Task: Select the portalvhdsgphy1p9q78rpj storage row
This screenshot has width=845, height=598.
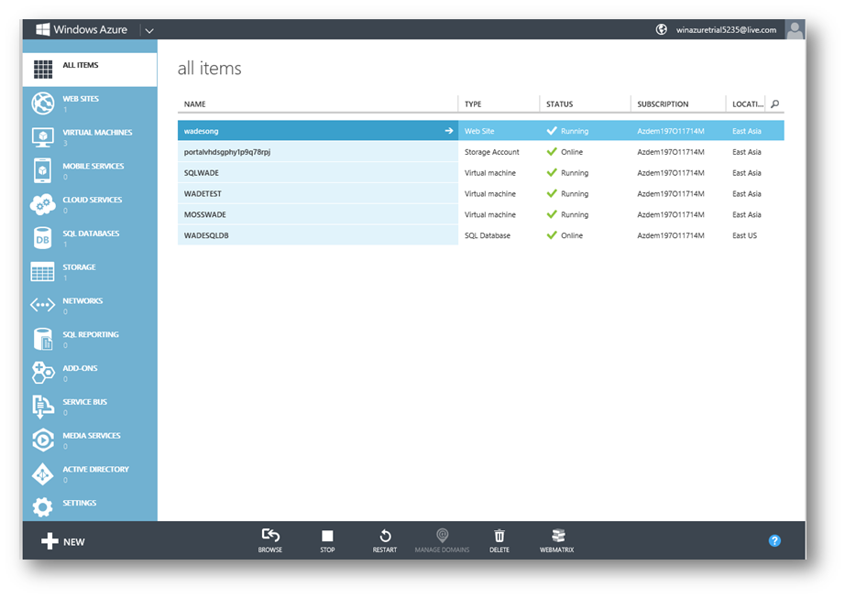Action: coord(481,152)
